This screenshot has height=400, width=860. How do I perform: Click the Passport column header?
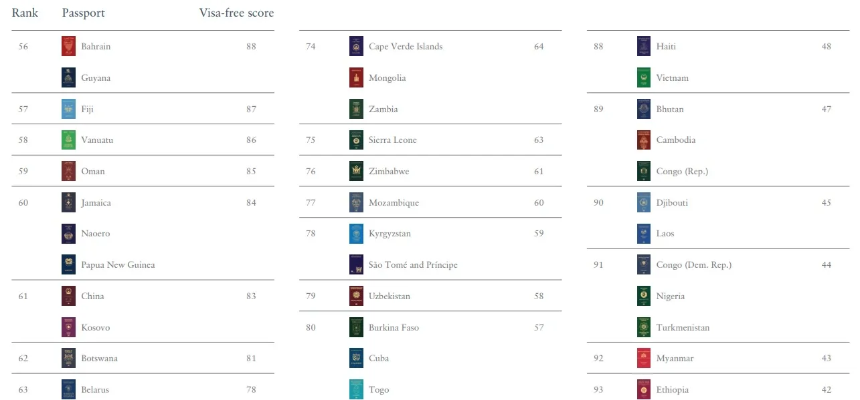tap(83, 13)
